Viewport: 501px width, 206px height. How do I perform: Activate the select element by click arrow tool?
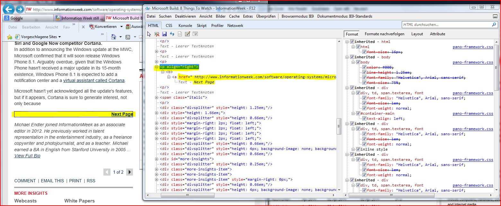click(x=149, y=34)
